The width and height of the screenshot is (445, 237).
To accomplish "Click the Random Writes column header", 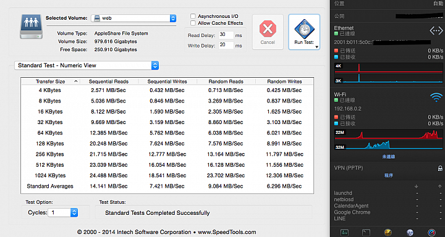I will tap(284, 81).
